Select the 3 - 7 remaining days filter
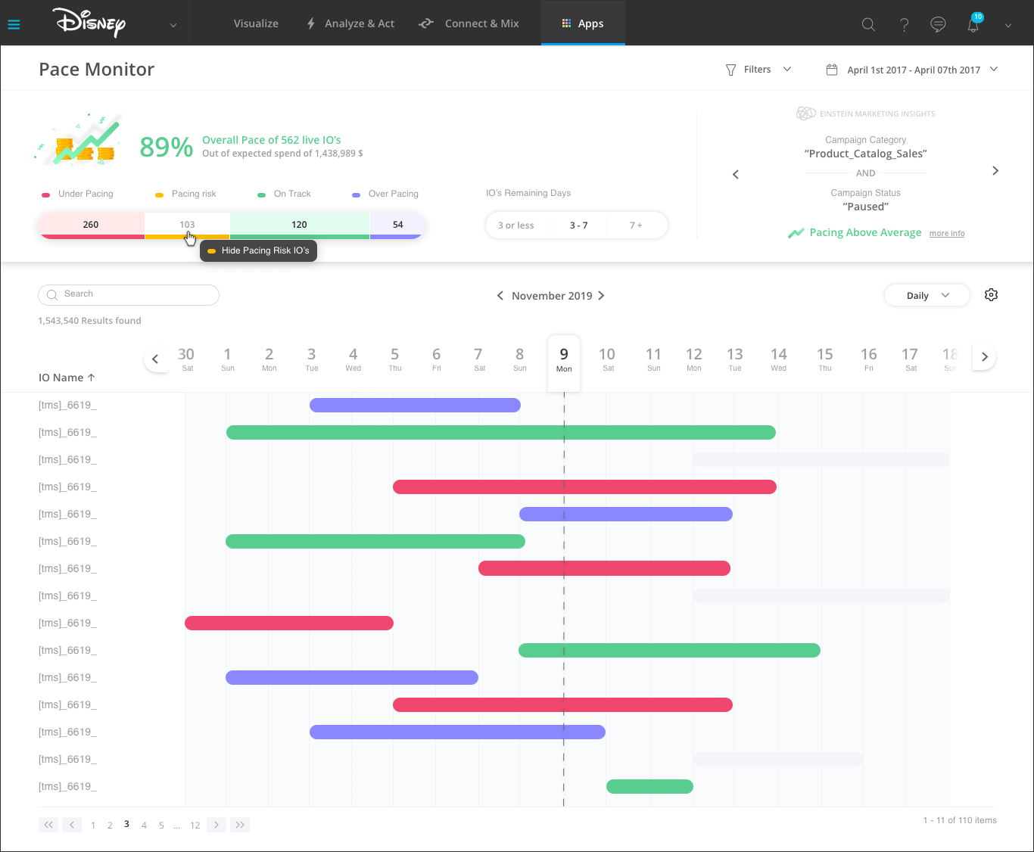1034x852 pixels. [x=578, y=225]
